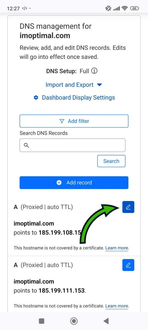Tap the Android recent apps square button

pyautogui.click(x=42, y=321)
